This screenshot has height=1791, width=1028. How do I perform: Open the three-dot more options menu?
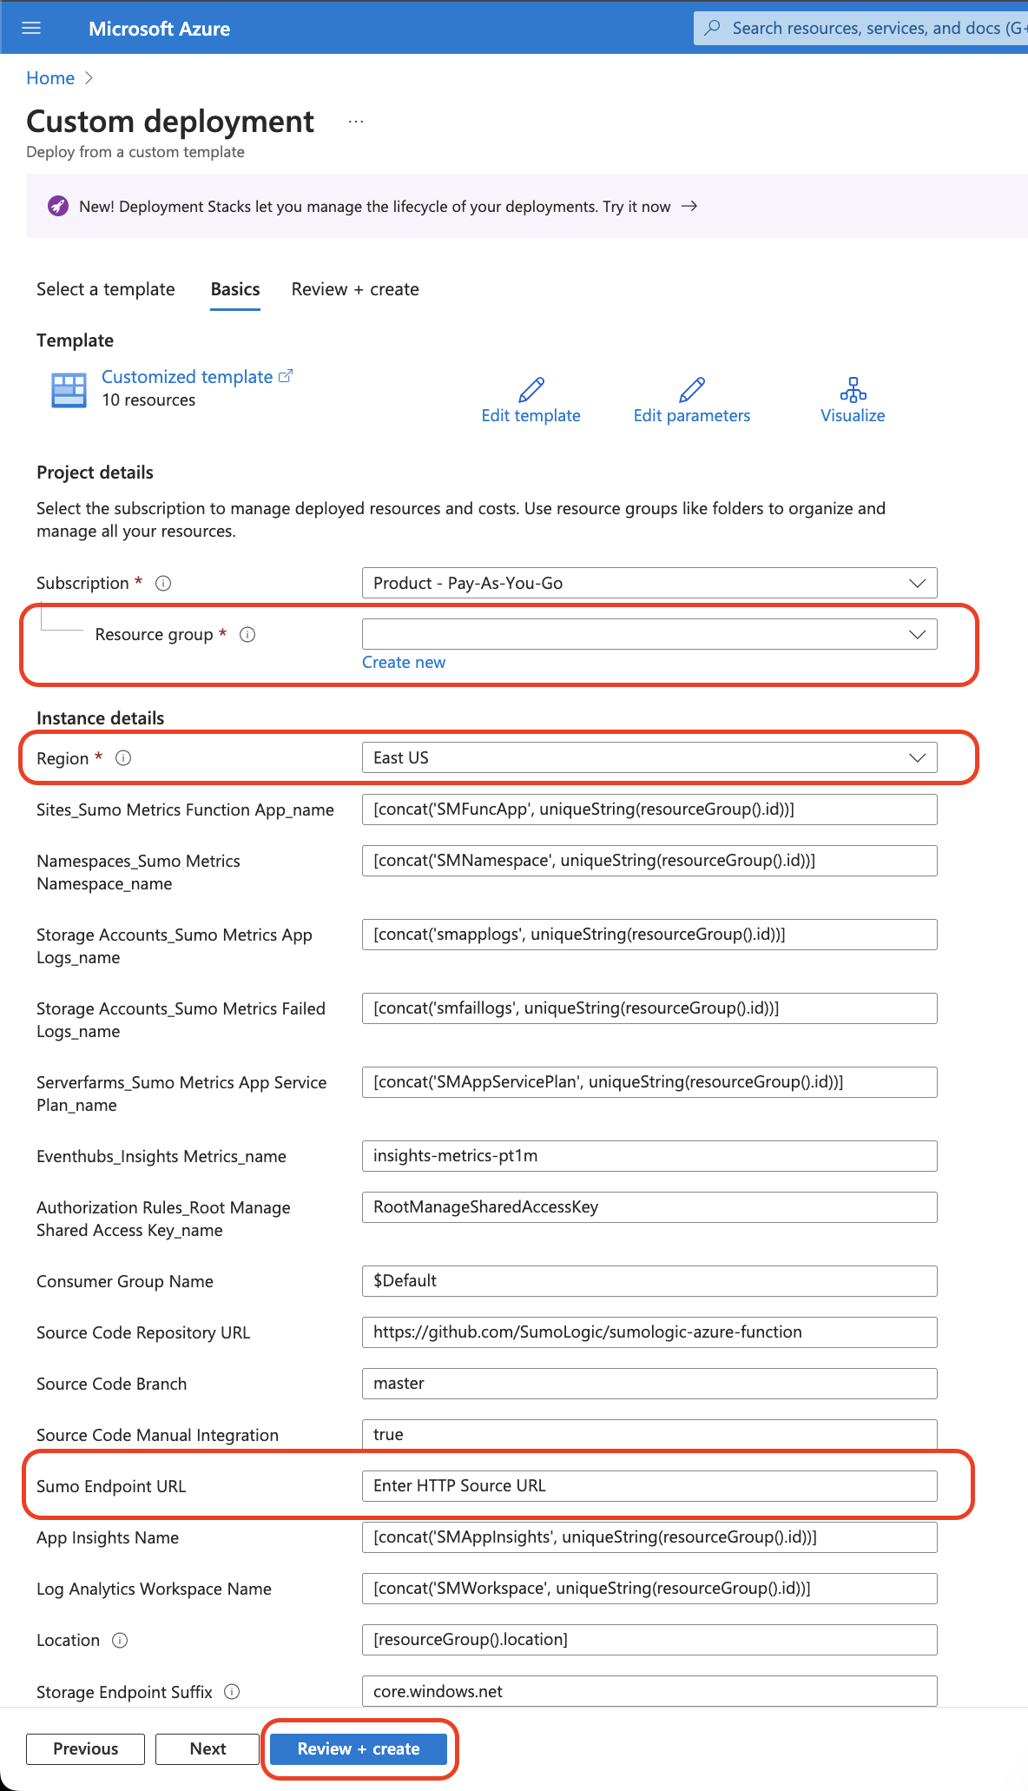[x=356, y=122]
